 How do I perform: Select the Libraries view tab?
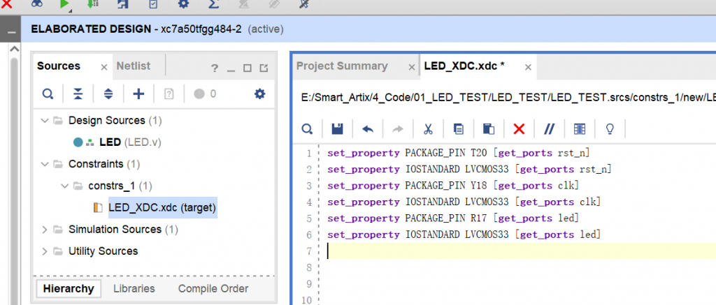coord(134,288)
